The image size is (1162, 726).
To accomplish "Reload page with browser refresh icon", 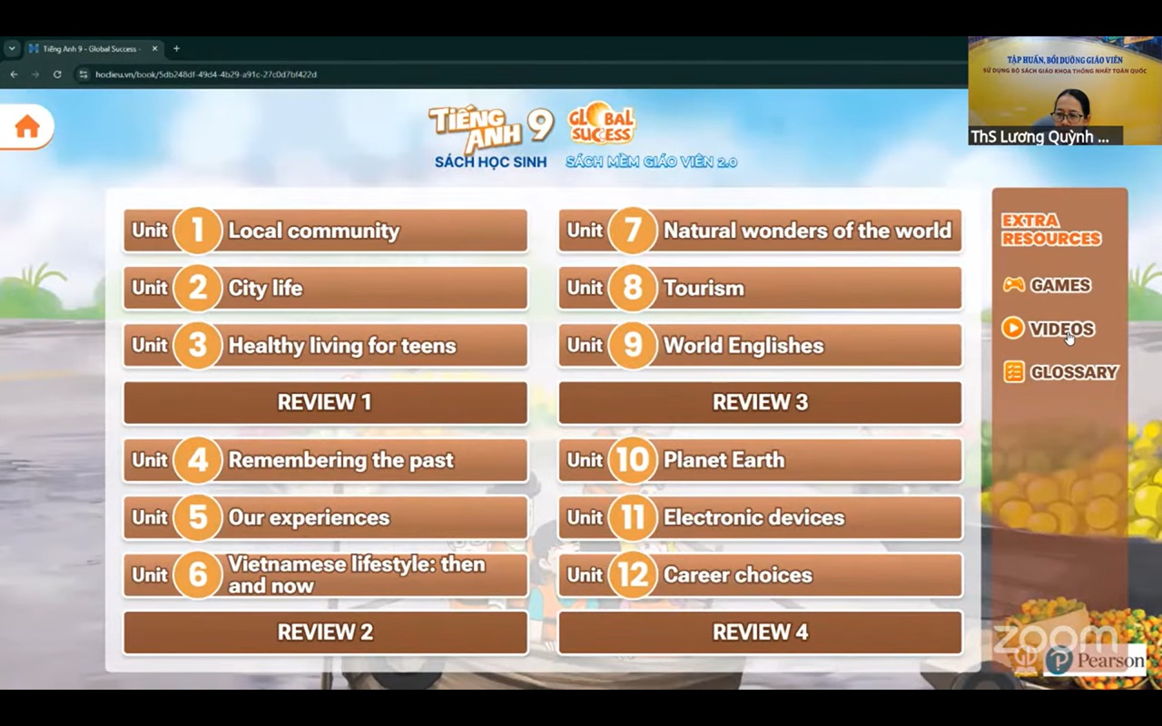I will [57, 74].
